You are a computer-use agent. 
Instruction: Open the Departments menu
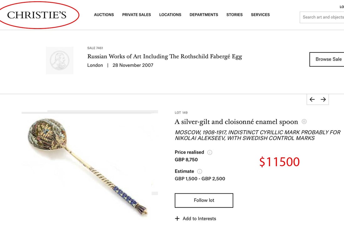204,15
